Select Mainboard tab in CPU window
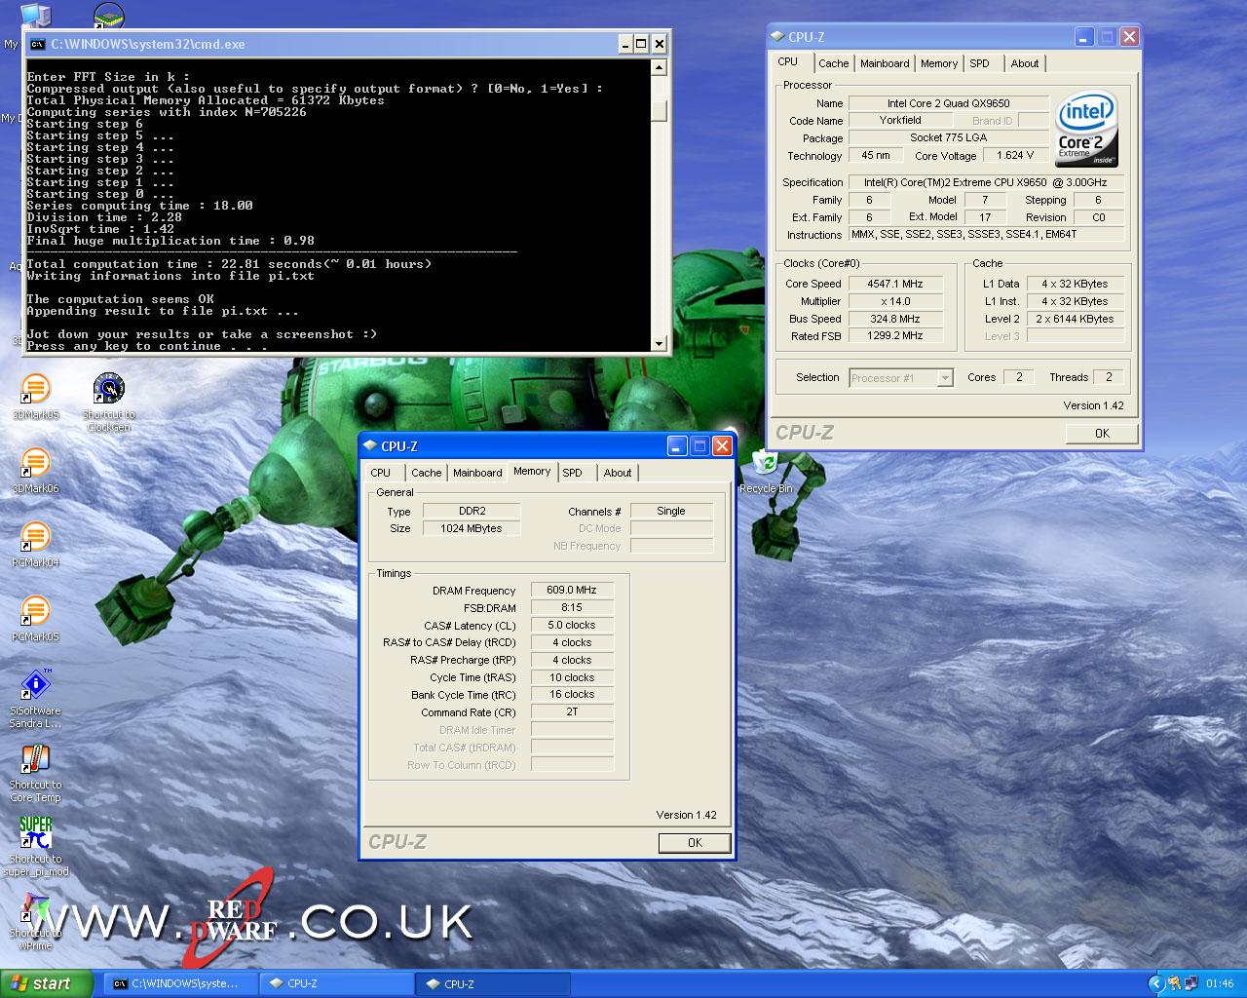Image resolution: width=1247 pixels, height=998 pixels. pyautogui.click(x=885, y=63)
